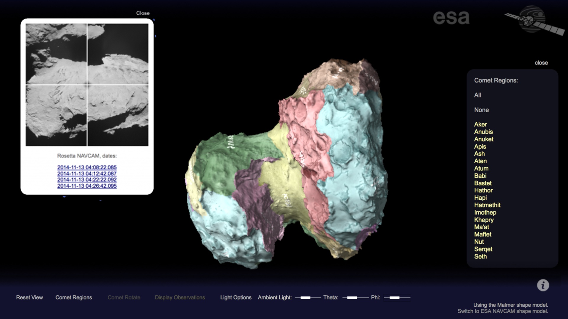Click the top-left NAVCAM image tile
This screenshot has height=319, width=568.
coord(56,54)
